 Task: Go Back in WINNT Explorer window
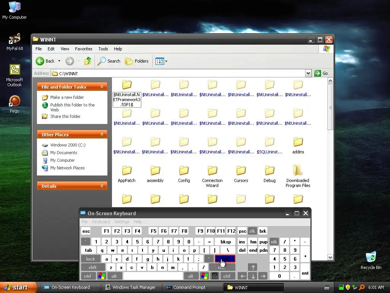click(x=46, y=61)
